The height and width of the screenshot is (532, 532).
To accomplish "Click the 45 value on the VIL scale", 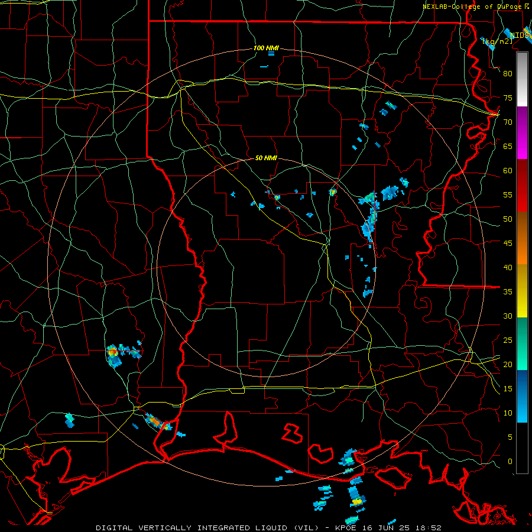I will [508, 244].
